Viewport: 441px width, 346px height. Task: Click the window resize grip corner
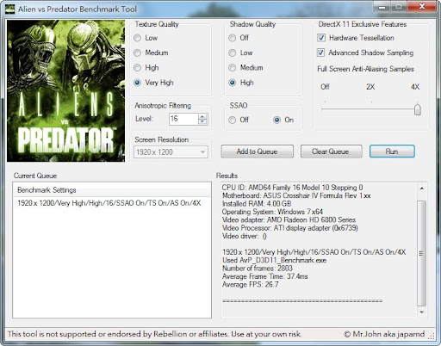point(432,337)
